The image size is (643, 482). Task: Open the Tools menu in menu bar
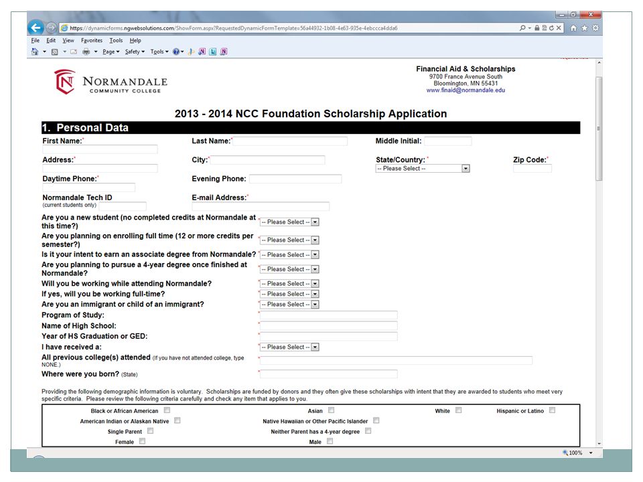[116, 40]
